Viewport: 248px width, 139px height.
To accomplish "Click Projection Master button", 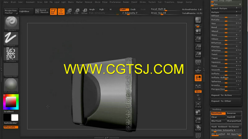I will [11, 11].
